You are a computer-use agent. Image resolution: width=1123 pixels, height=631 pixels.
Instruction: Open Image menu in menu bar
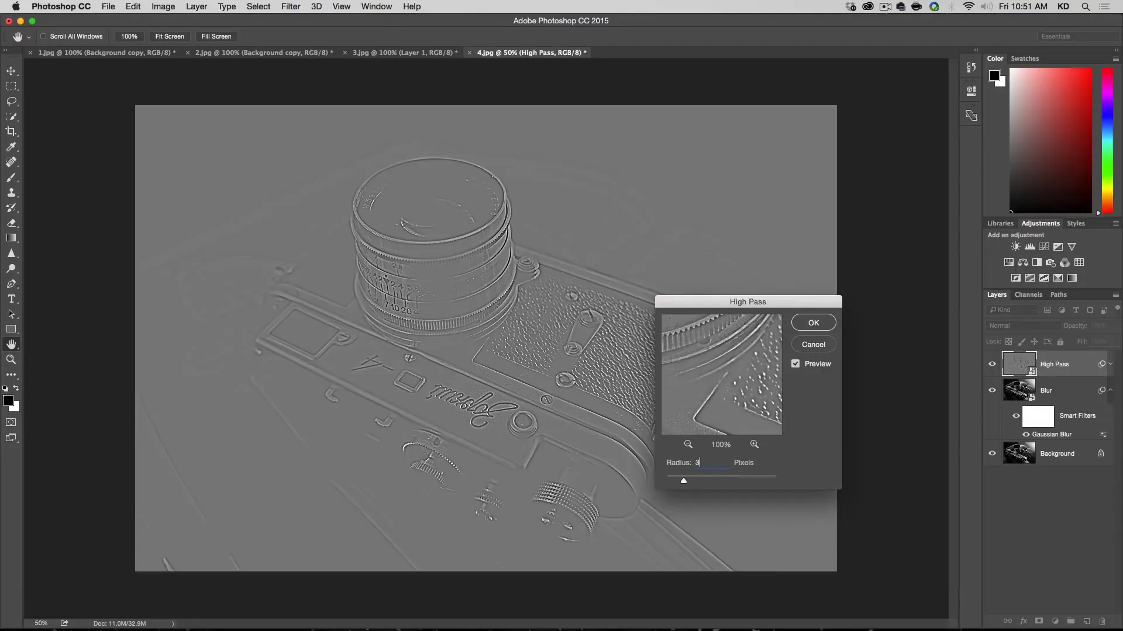coord(163,6)
